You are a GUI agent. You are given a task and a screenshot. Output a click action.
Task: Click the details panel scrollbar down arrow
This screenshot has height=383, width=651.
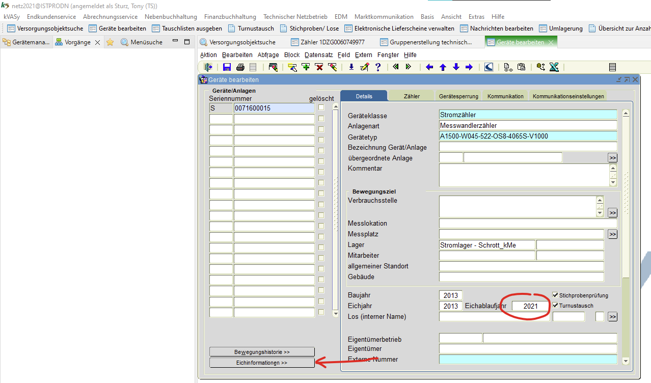(x=626, y=361)
